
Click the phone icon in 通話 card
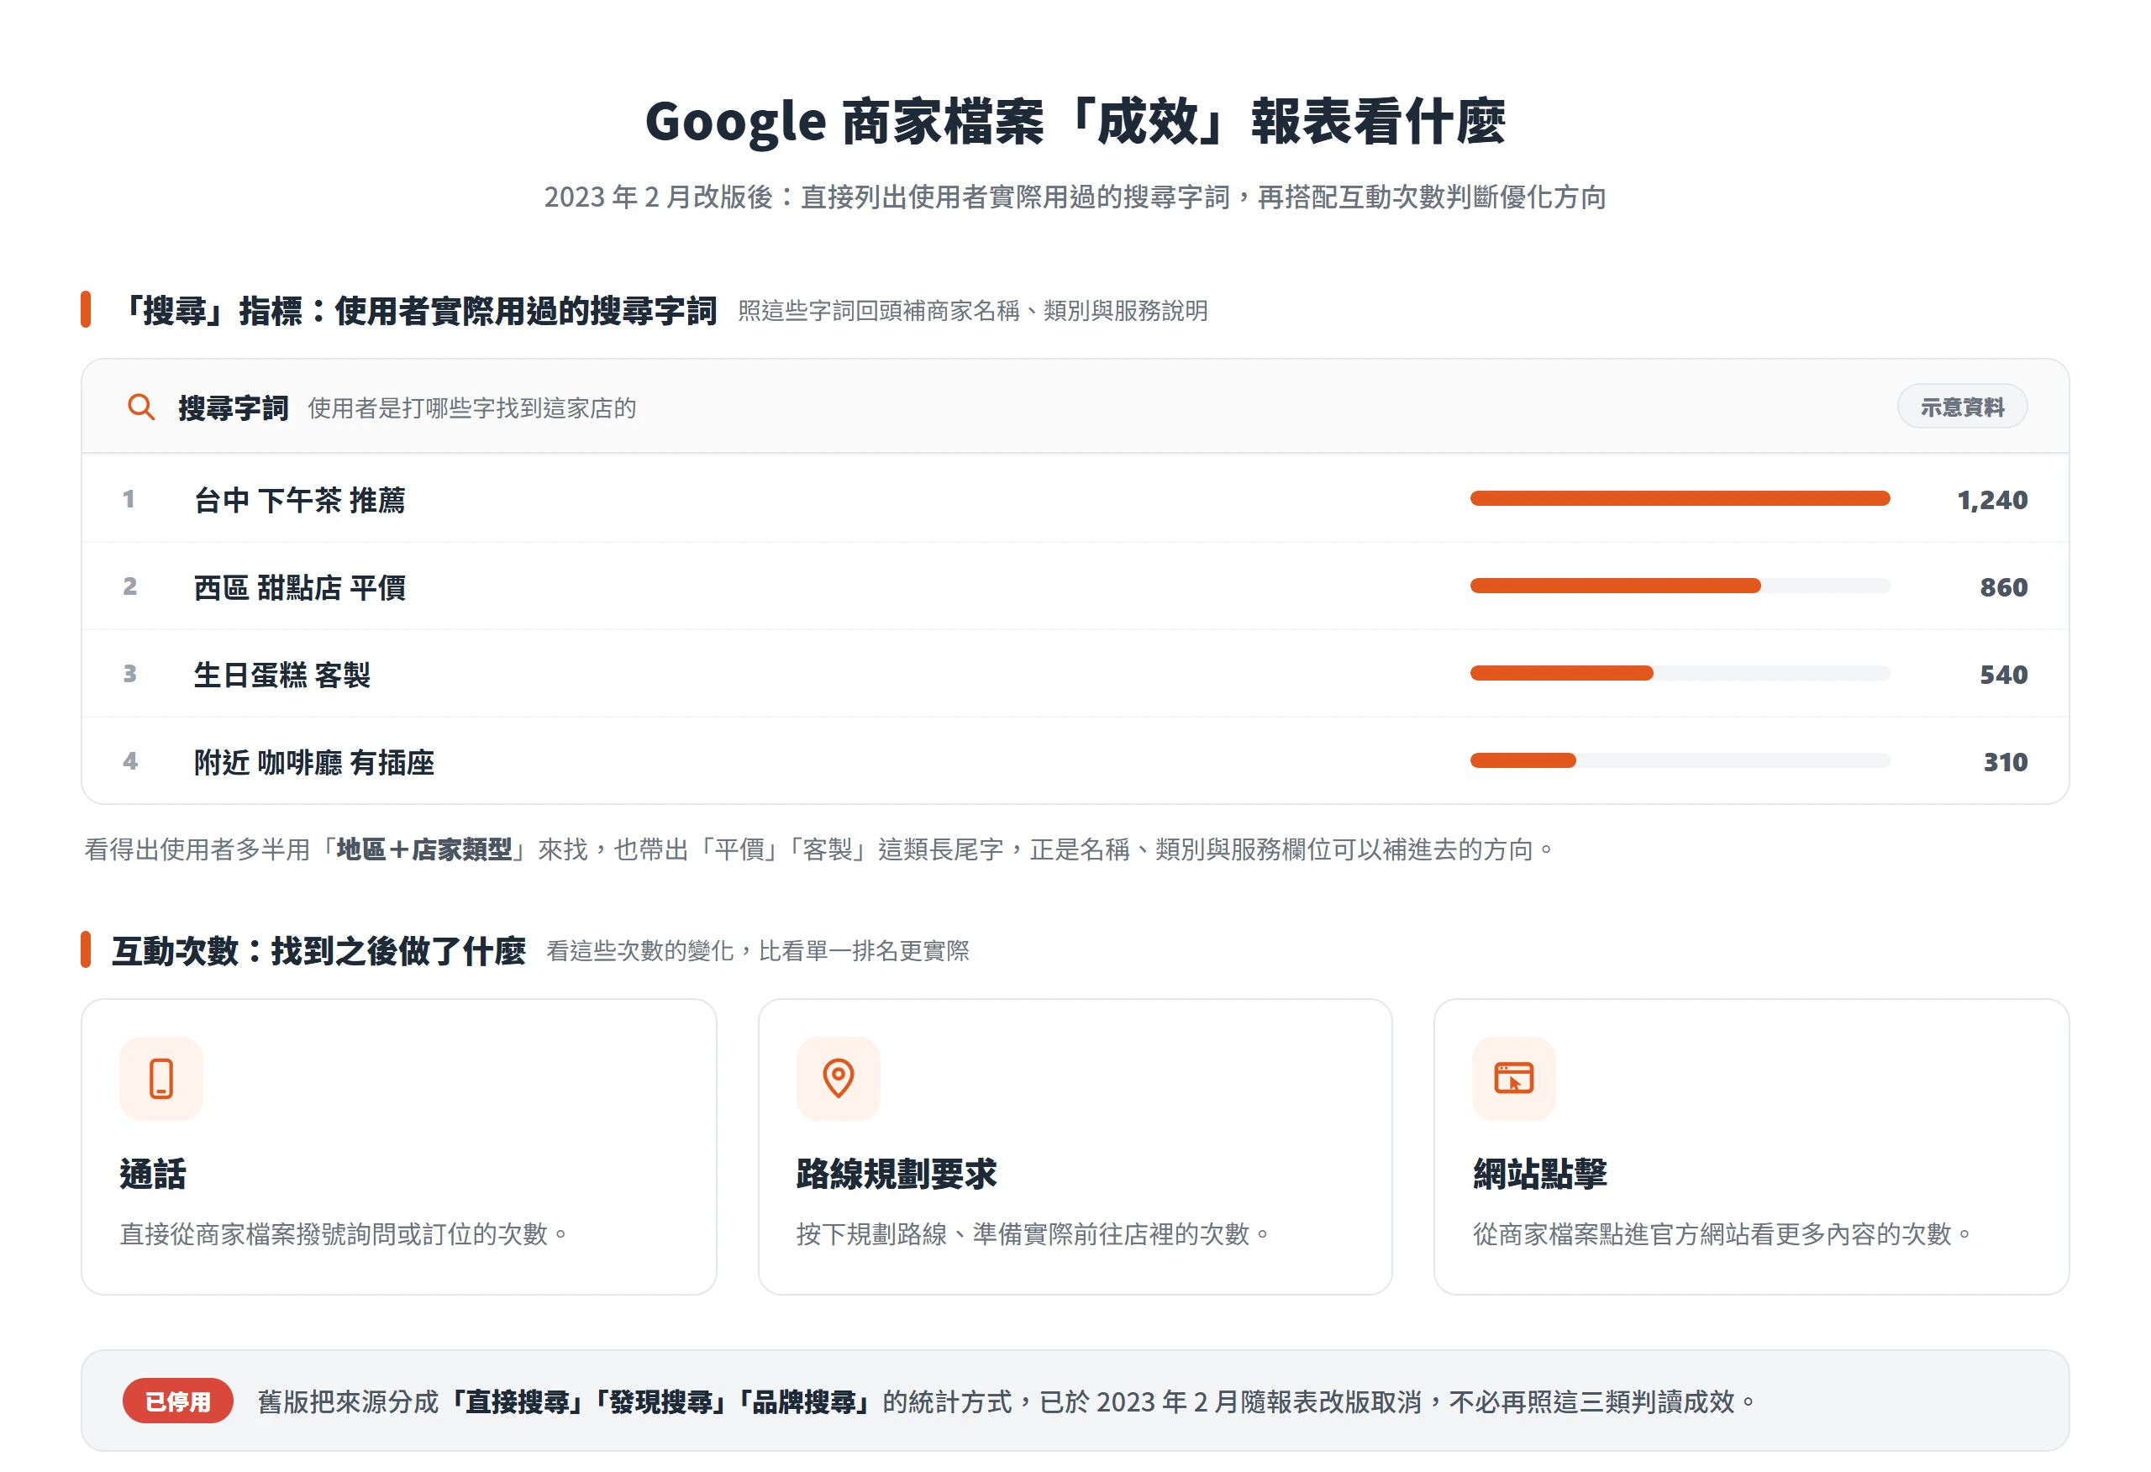(x=161, y=1079)
